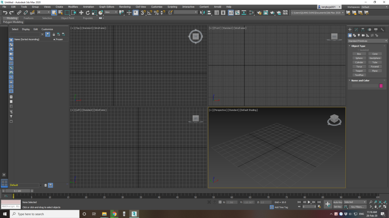The image size is (389, 218).
Task: Open the Rendering menu
Action: click(x=125, y=7)
